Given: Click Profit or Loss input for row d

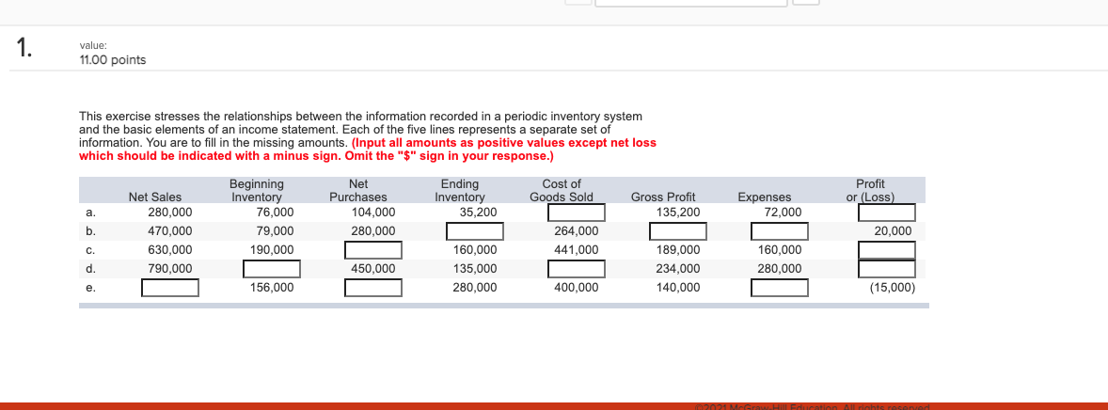Looking at the screenshot, I should point(888,269).
